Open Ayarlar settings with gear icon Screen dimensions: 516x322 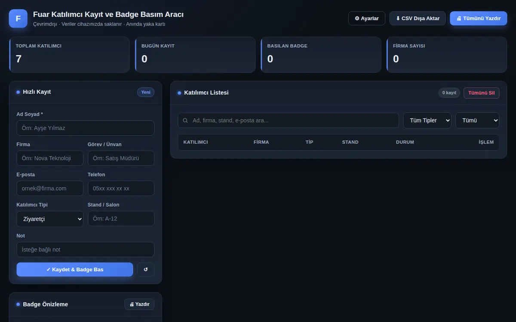click(367, 18)
